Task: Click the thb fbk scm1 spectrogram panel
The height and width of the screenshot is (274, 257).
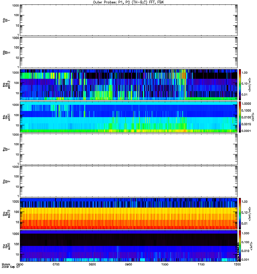Action: coord(128,117)
